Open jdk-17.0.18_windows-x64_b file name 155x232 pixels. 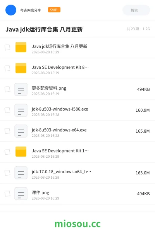61,172
